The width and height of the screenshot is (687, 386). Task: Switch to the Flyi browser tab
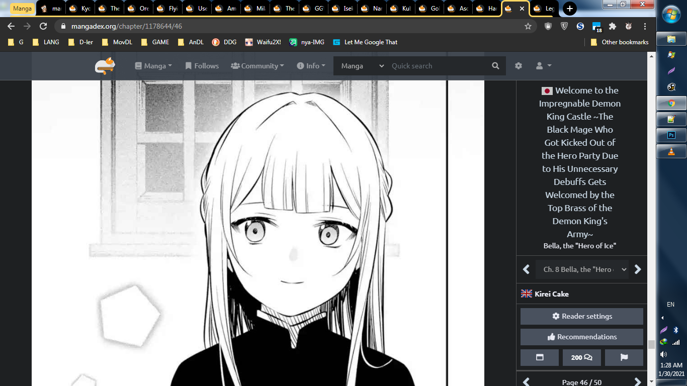click(167, 9)
